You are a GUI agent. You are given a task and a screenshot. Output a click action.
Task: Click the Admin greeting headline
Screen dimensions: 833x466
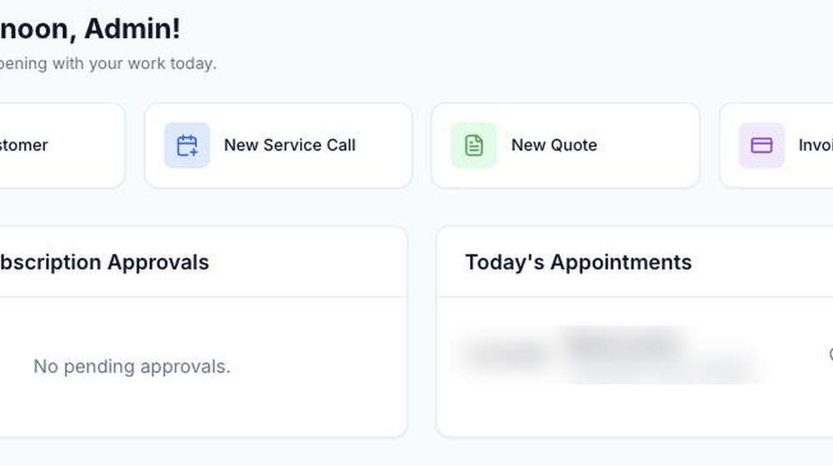[90, 28]
